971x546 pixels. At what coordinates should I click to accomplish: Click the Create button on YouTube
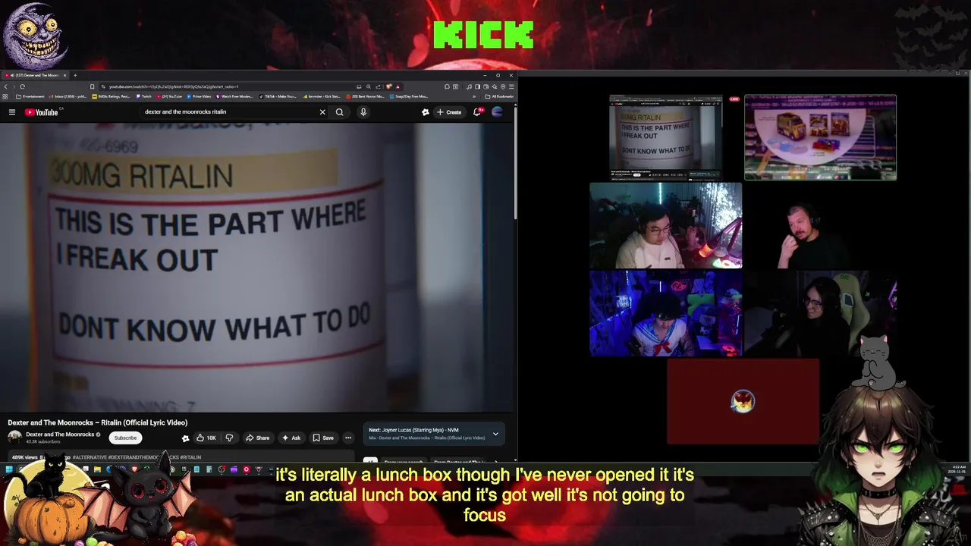(x=449, y=112)
